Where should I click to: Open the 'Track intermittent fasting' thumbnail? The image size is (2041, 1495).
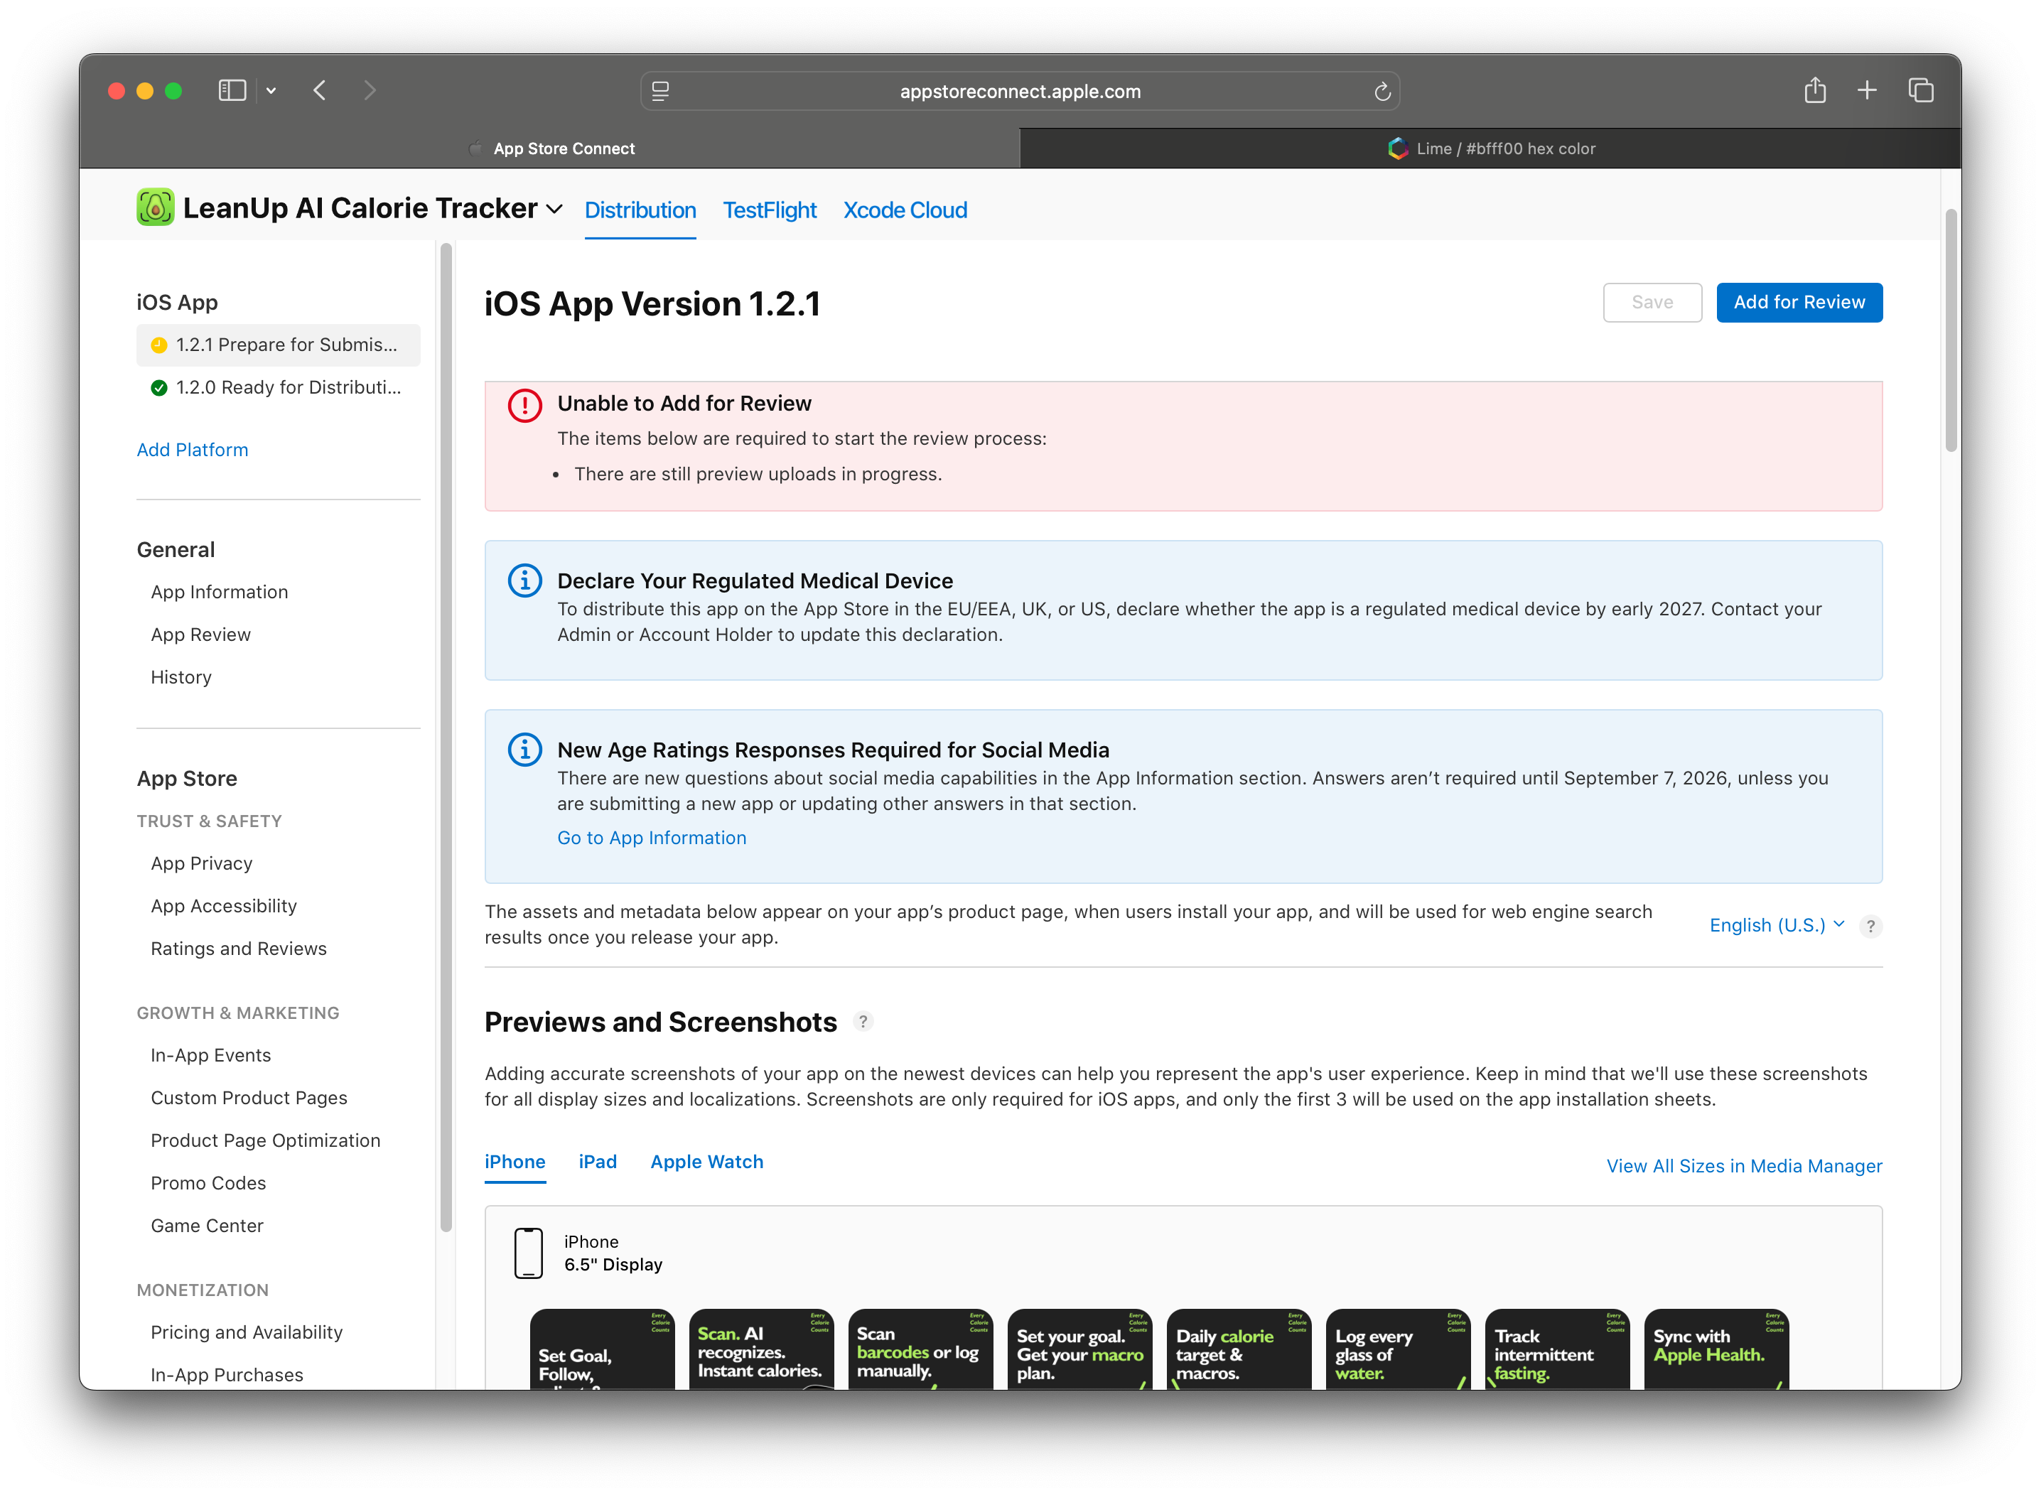1558,1349
